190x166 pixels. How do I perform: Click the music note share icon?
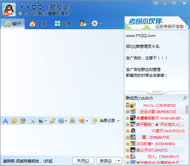53,121
